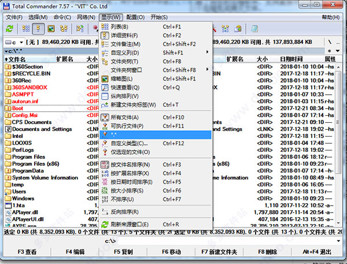Open 配置(O) menu
347x264 pixels.
pos(135,17)
